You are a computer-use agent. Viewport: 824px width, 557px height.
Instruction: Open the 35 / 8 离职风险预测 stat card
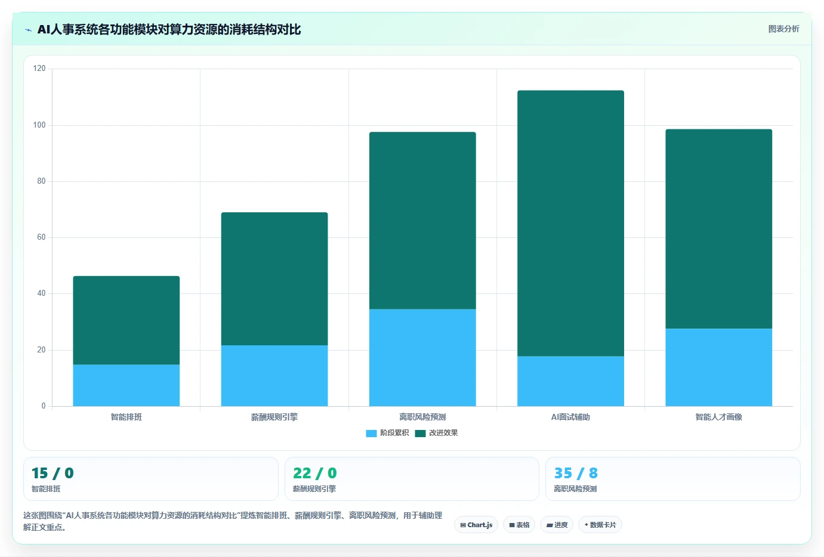coord(672,479)
